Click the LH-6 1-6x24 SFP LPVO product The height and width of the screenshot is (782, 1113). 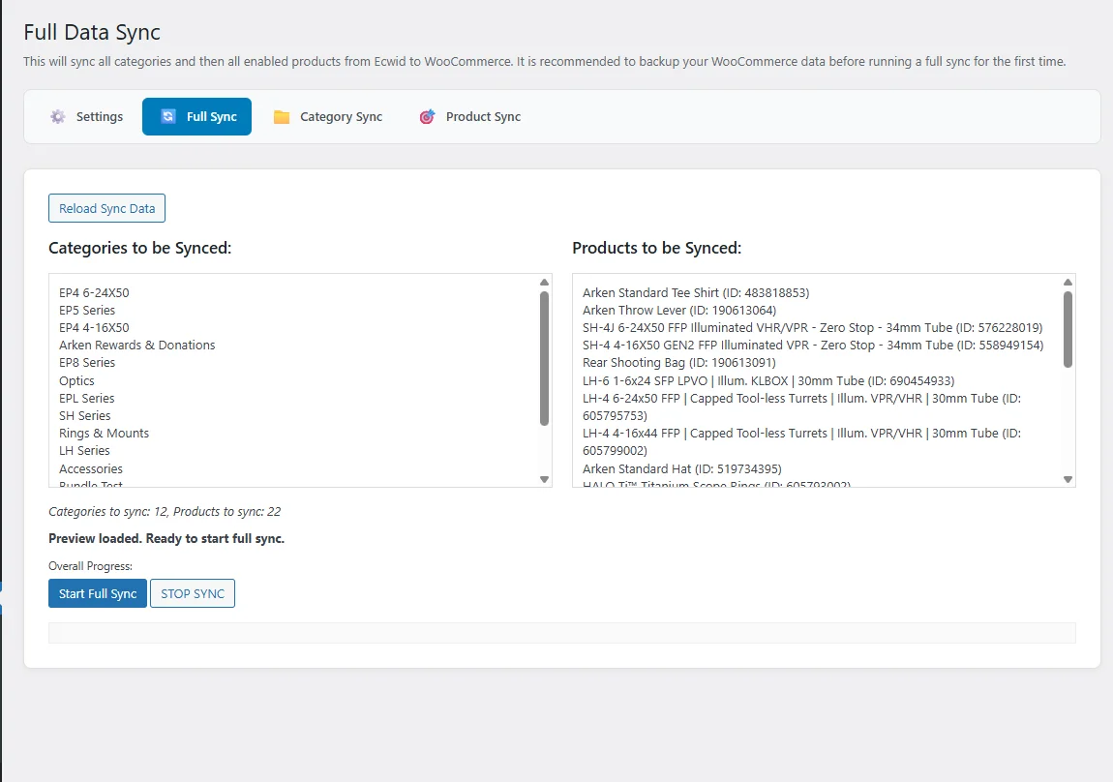pyautogui.click(x=768, y=380)
